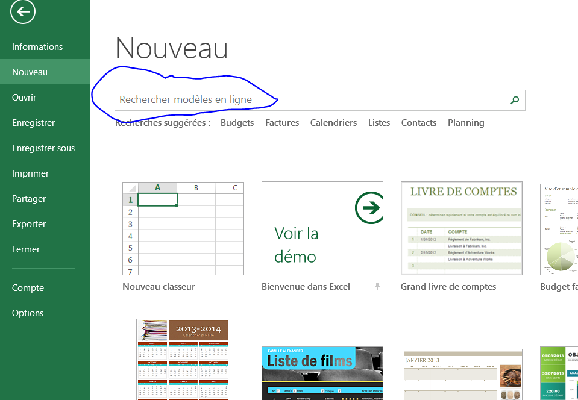Open the Informations menu item
Image resolution: width=578 pixels, height=400 pixels.
pos(37,47)
